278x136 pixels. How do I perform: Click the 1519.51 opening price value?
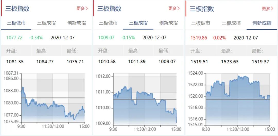pos(199,62)
